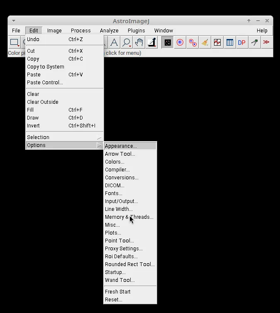
Task: Open Appearance options
Action: [x=121, y=146]
